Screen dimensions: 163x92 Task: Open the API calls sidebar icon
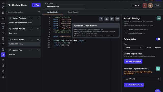click(x=3, y=39)
